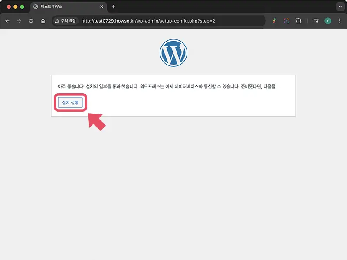Reload the page with refresh icon
Image resolution: width=347 pixels, height=260 pixels.
click(x=31, y=21)
